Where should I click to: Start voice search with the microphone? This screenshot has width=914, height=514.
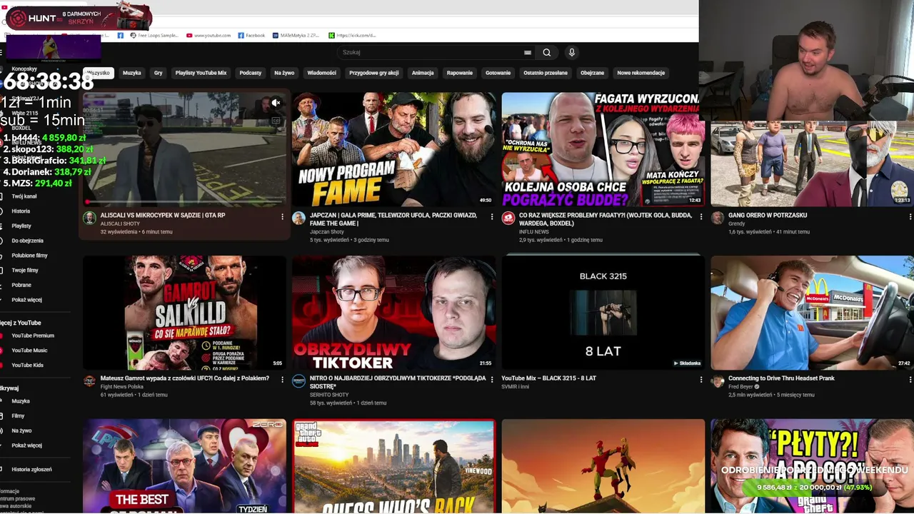click(571, 52)
